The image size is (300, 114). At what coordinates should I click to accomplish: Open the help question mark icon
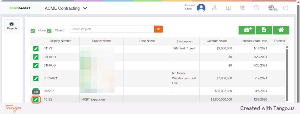[256, 8]
